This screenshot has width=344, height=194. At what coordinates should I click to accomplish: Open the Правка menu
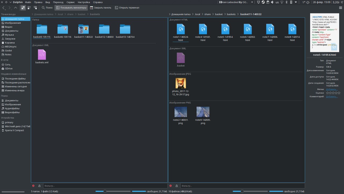pos(38,2)
